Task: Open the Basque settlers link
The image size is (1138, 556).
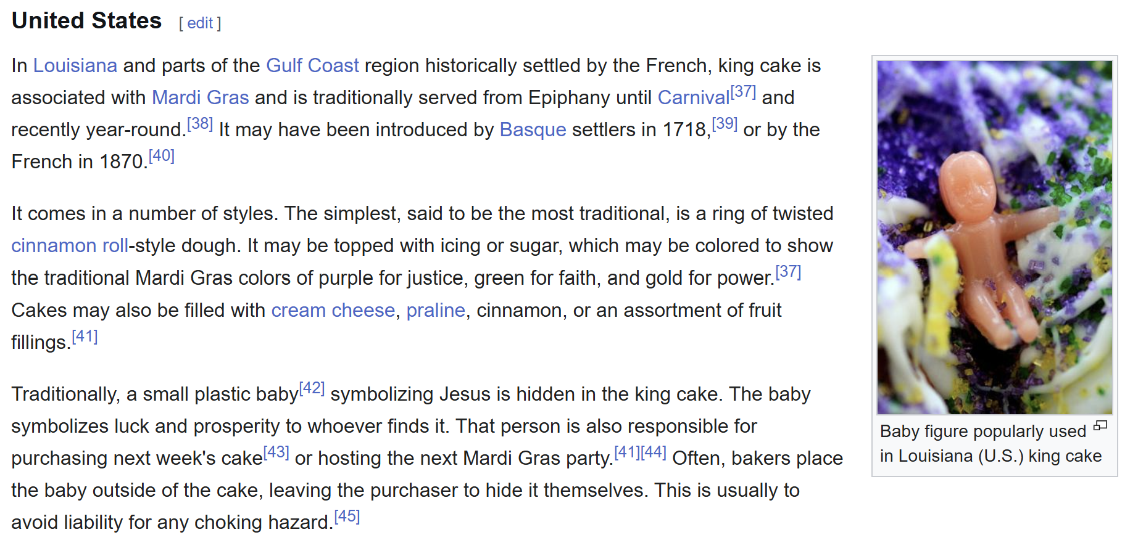Action: point(533,130)
